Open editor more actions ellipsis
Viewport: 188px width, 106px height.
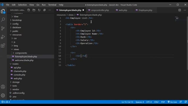click(x=185, y=10)
